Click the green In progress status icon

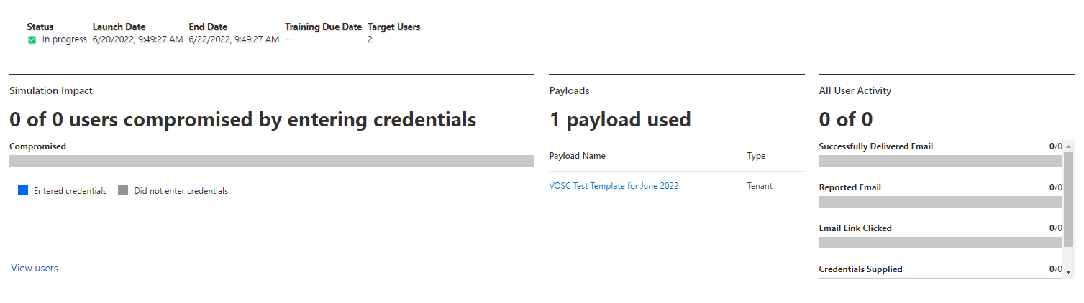coord(32,40)
